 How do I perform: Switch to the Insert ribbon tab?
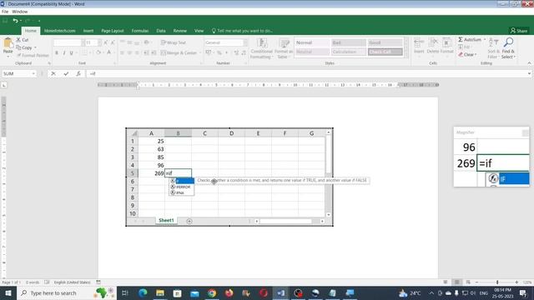tap(88, 31)
